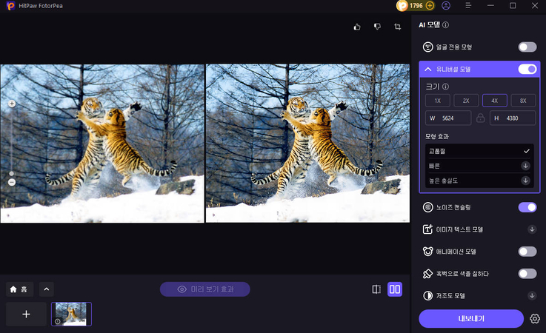Click the original image preview
Screen dimensions: 546x333
(x=102, y=144)
